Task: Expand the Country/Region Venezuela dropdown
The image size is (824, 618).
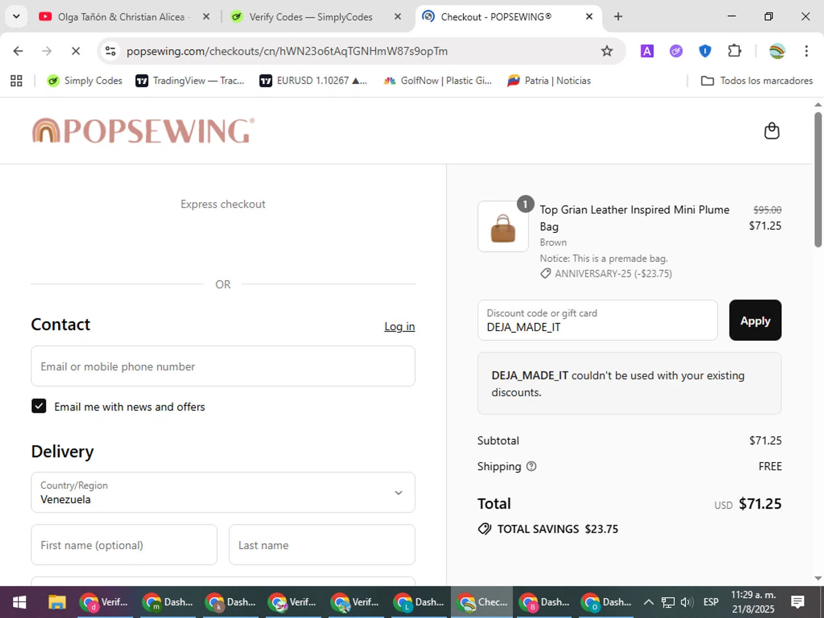Action: 223,492
